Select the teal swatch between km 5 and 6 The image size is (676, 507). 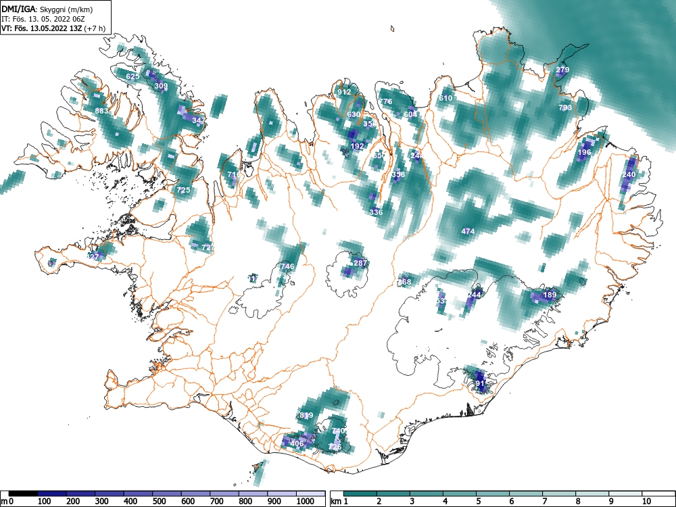[x=493, y=493]
